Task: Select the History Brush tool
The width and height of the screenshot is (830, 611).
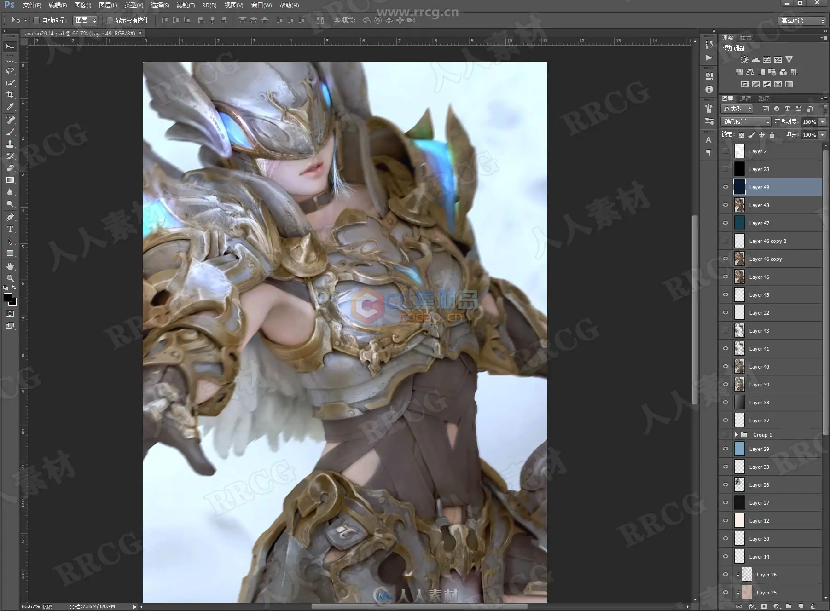Action: pos(10,156)
